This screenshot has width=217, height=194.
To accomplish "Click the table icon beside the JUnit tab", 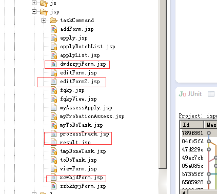I will 211,94.
